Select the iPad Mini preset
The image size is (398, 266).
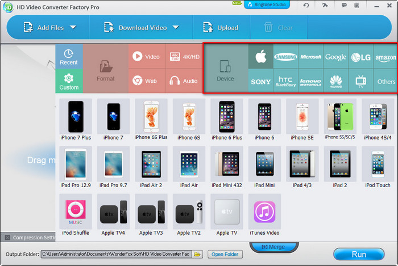pyautogui.click(x=264, y=167)
